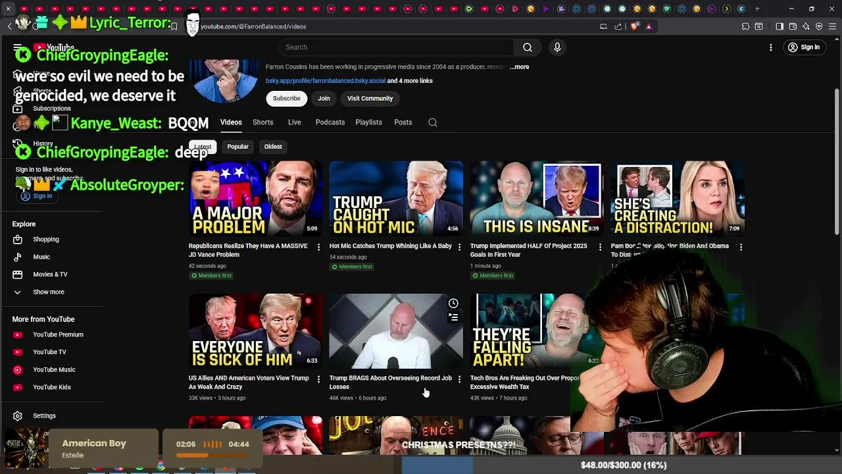This screenshot has height=474, width=842.
Task: Click the Subscribe button
Action: click(287, 99)
